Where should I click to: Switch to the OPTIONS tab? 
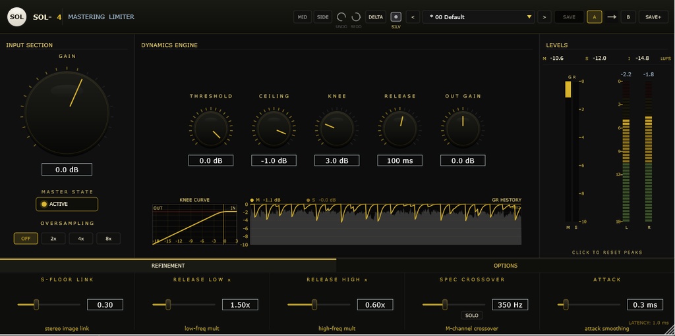click(506, 266)
